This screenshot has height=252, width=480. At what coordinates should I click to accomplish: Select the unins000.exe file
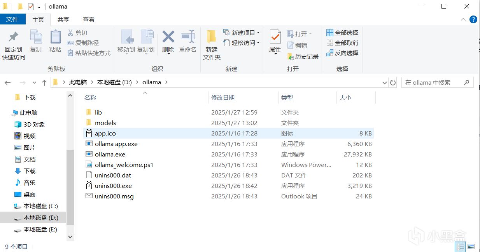tap(229, 186)
